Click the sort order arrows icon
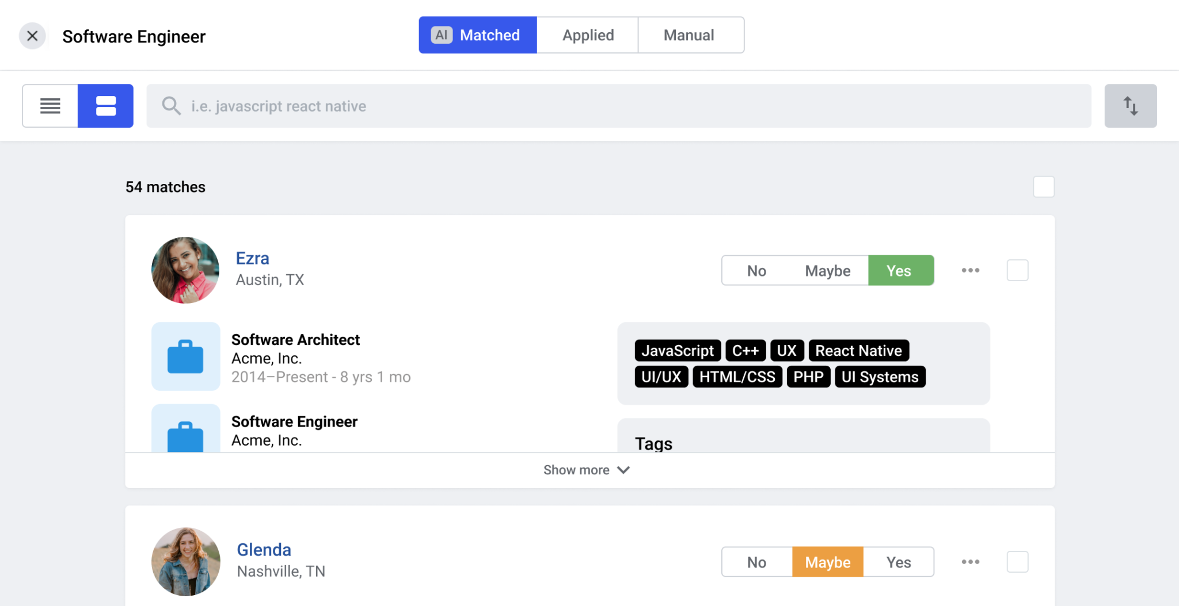 1130,106
